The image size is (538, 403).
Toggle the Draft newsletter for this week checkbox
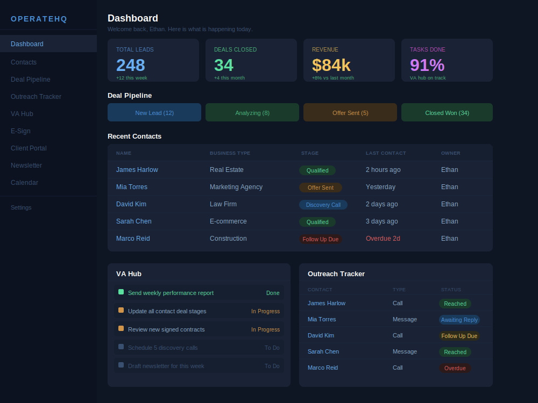click(x=121, y=365)
